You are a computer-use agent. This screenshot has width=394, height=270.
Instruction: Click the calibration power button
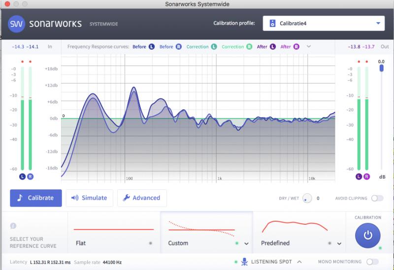pos(367,236)
